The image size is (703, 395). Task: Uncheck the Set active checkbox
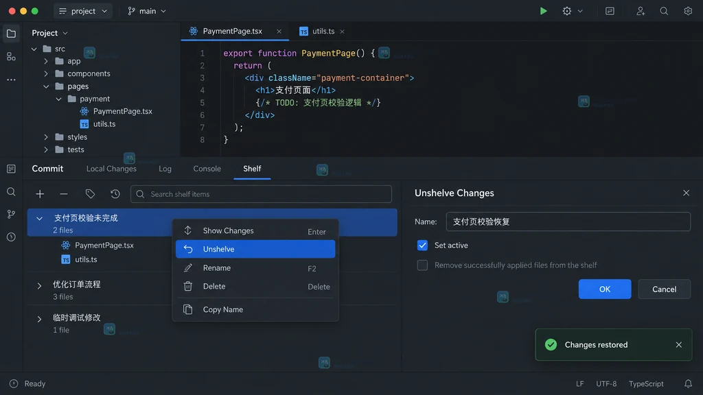(422, 246)
